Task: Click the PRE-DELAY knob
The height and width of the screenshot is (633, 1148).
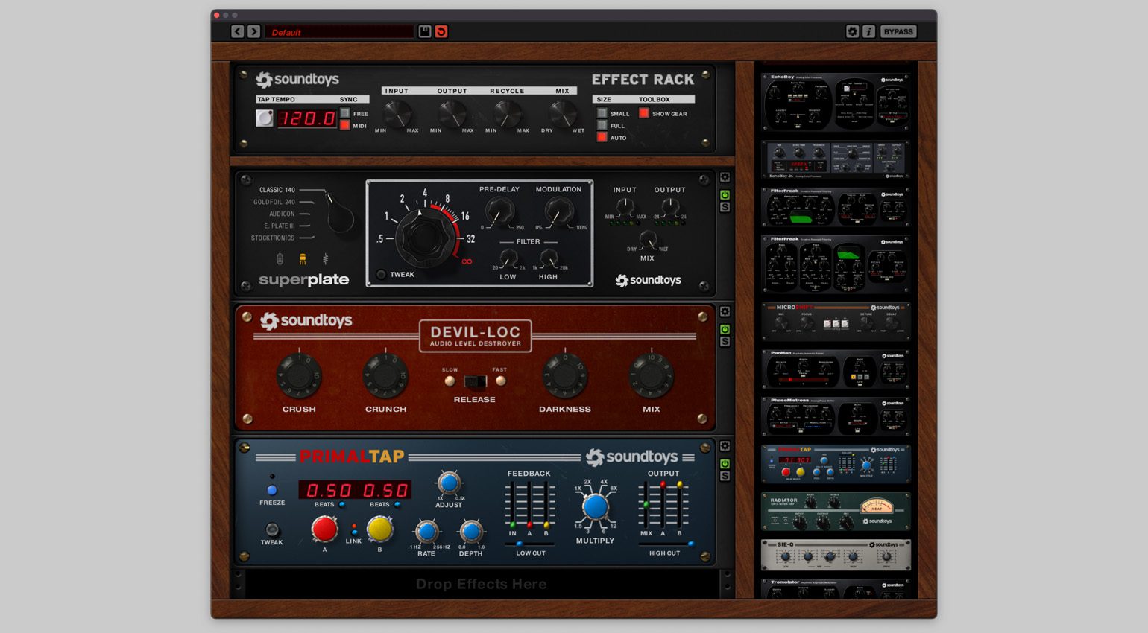Action: pos(499,212)
